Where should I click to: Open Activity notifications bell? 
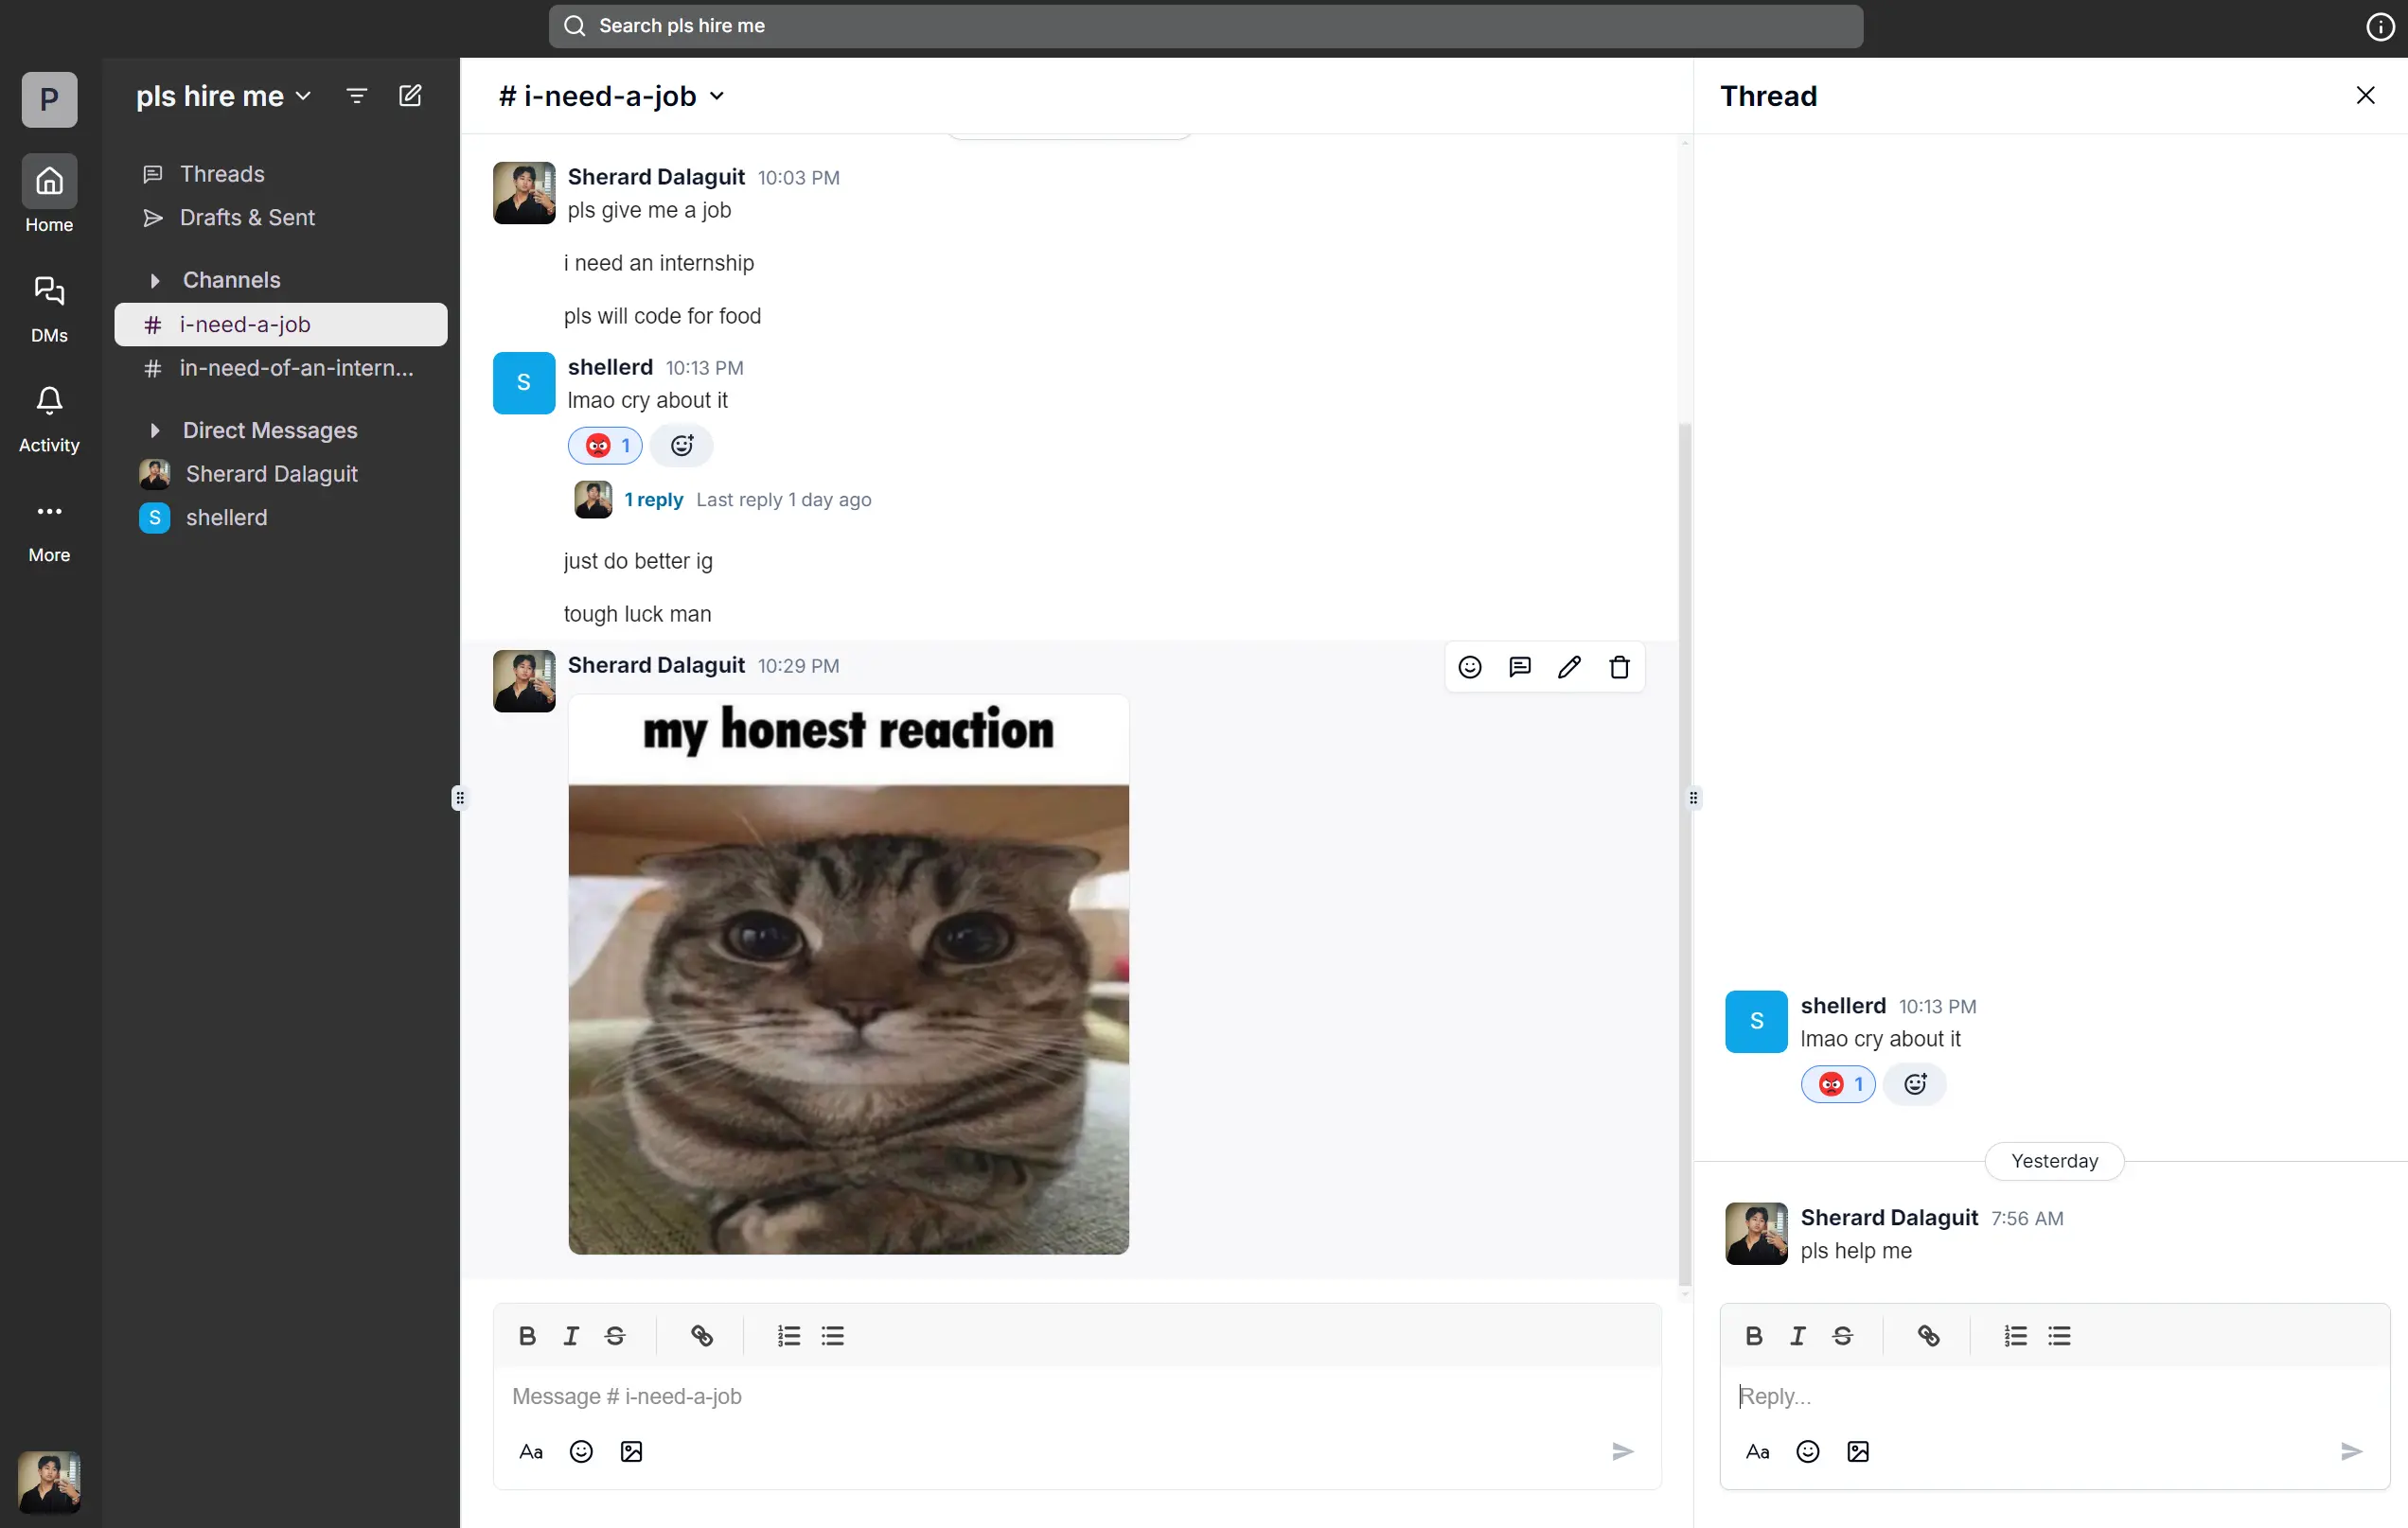49,402
